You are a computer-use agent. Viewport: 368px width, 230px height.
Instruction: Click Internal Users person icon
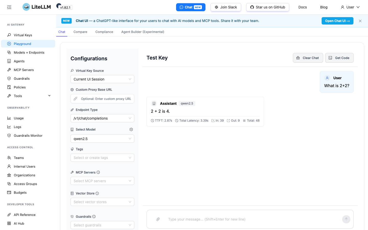(x=9, y=166)
